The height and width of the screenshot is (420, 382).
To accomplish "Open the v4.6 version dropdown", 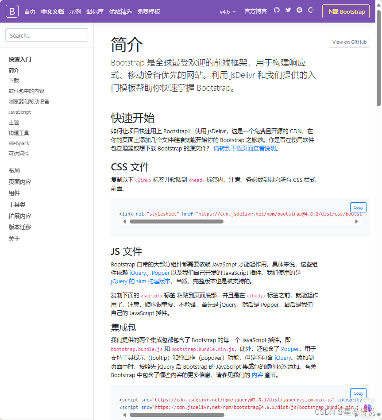I will tap(227, 11).
